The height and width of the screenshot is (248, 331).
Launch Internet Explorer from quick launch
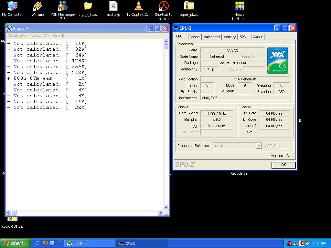coord(38,243)
